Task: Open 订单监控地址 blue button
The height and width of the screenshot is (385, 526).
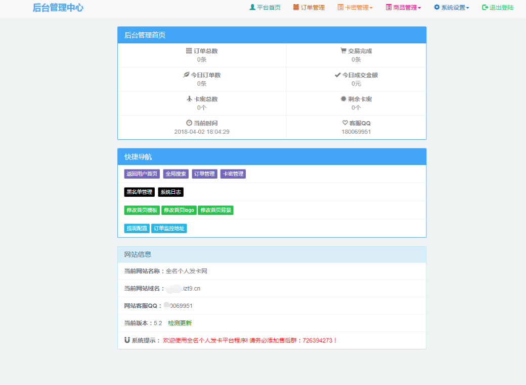Action: click(x=169, y=228)
